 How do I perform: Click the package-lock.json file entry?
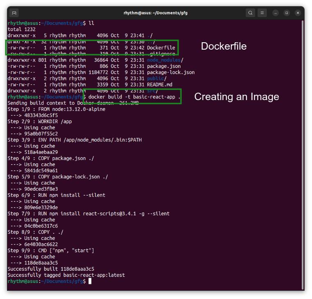click(171, 72)
